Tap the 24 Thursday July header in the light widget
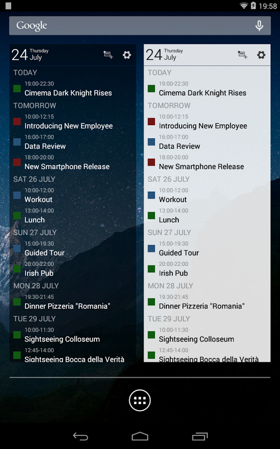The height and width of the screenshot is (449, 280). pos(165,54)
